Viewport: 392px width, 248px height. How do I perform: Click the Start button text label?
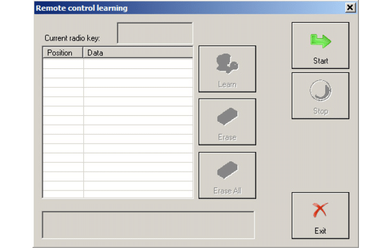[320, 60]
